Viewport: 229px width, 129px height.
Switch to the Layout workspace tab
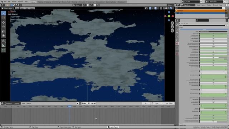tap(33, 2)
